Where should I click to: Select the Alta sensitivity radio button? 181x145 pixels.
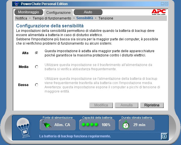click(x=36, y=53)
